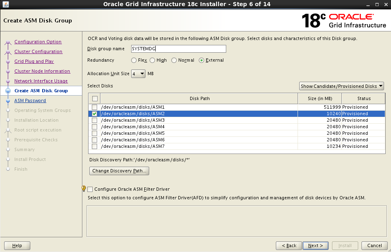Click the Help button

tap(17, 245)
